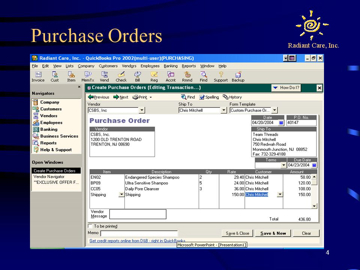Open the highlighted Customer dropdown arrow

click(x=280, y=195)
